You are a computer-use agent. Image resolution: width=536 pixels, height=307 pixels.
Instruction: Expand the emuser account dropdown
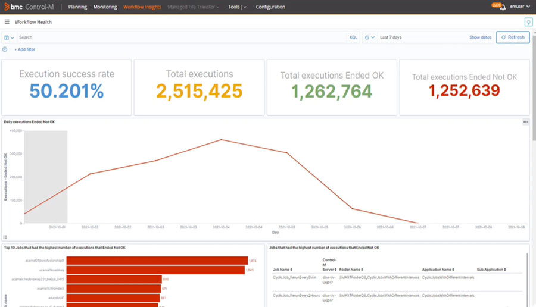(x=516, y=7)
